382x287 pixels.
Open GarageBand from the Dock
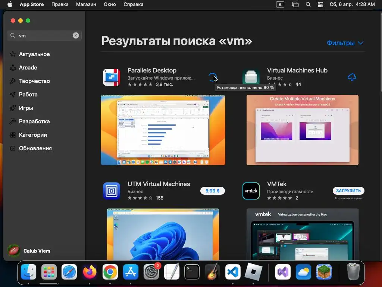(212, 272)
